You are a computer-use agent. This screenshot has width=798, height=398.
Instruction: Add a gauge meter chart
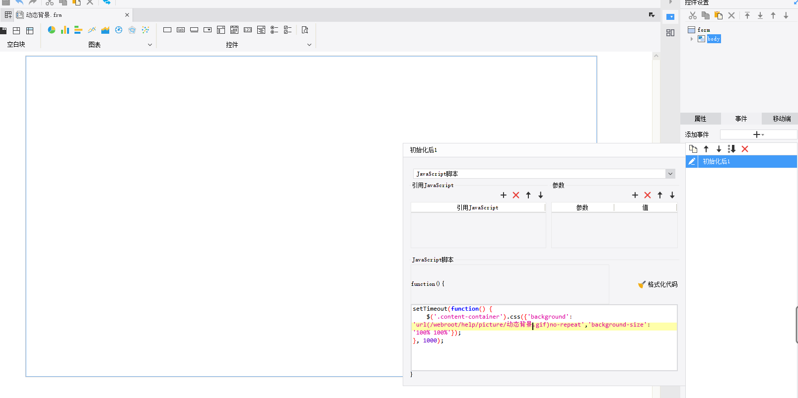click(119, 30)
